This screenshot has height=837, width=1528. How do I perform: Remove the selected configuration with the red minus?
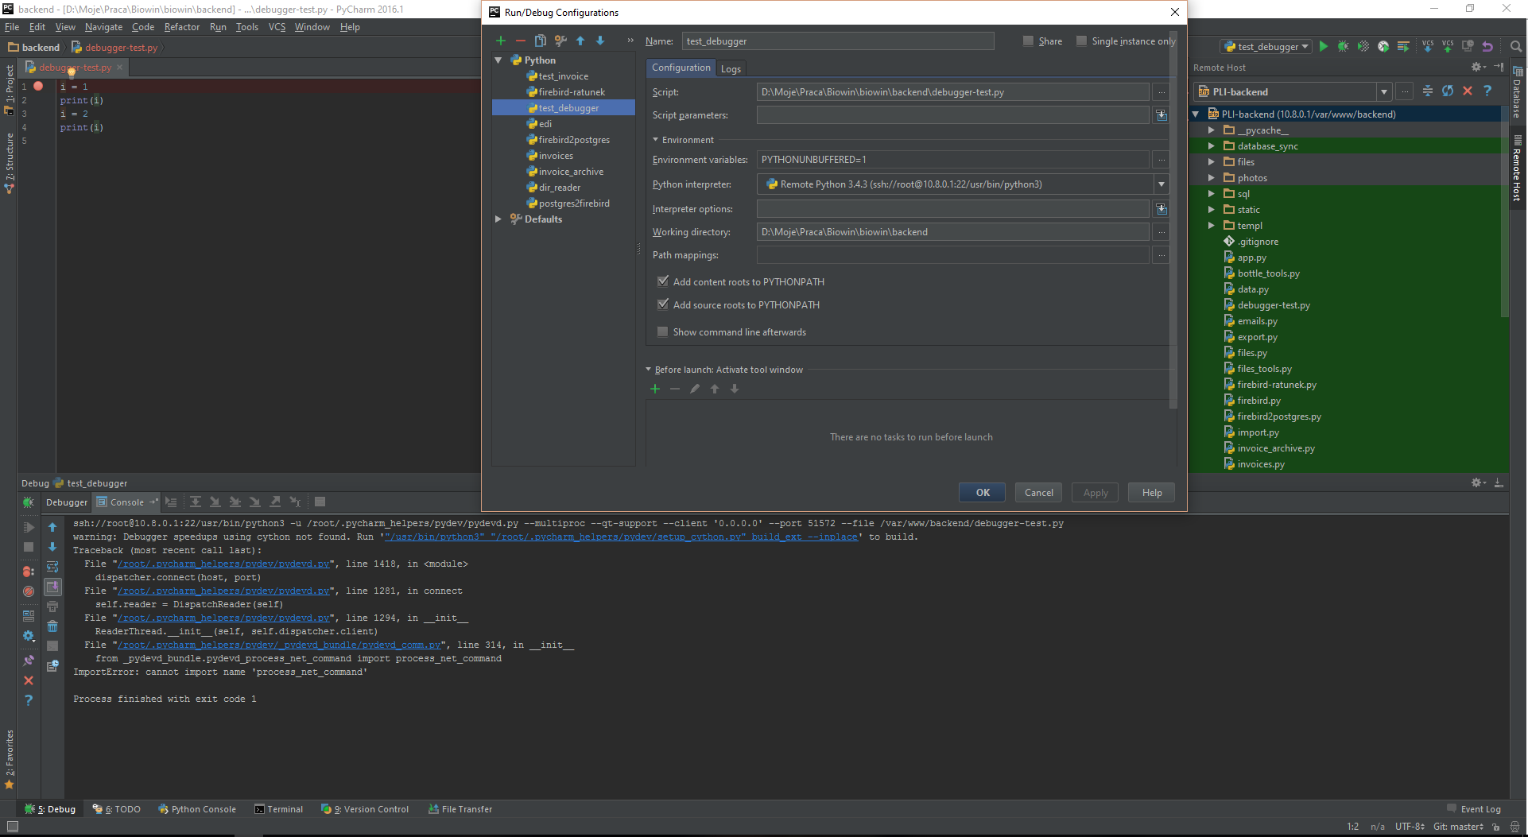pos(521,41)
